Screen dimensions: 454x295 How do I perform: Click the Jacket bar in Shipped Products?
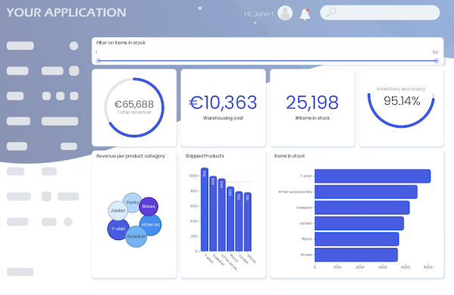[239, 221]
